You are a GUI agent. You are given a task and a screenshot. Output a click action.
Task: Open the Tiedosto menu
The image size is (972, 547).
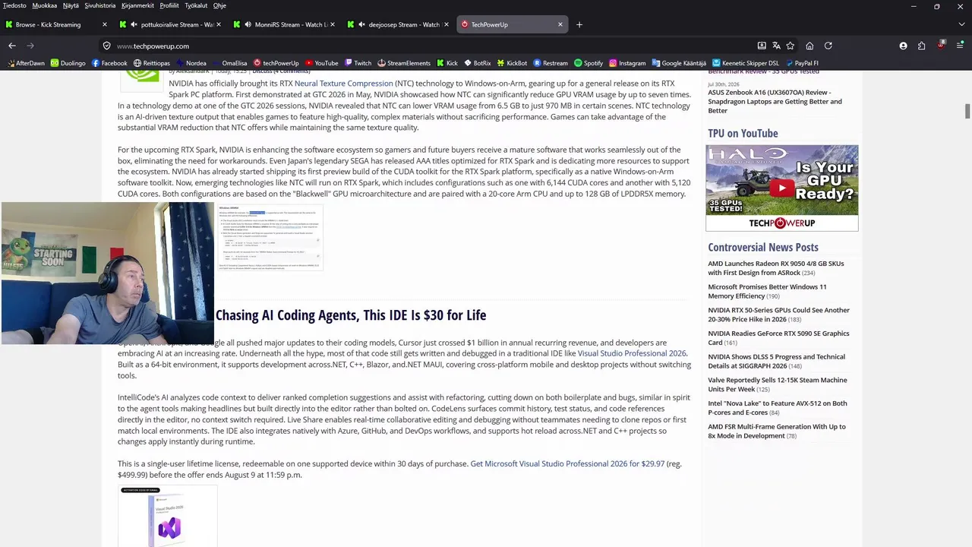(14, 5)
